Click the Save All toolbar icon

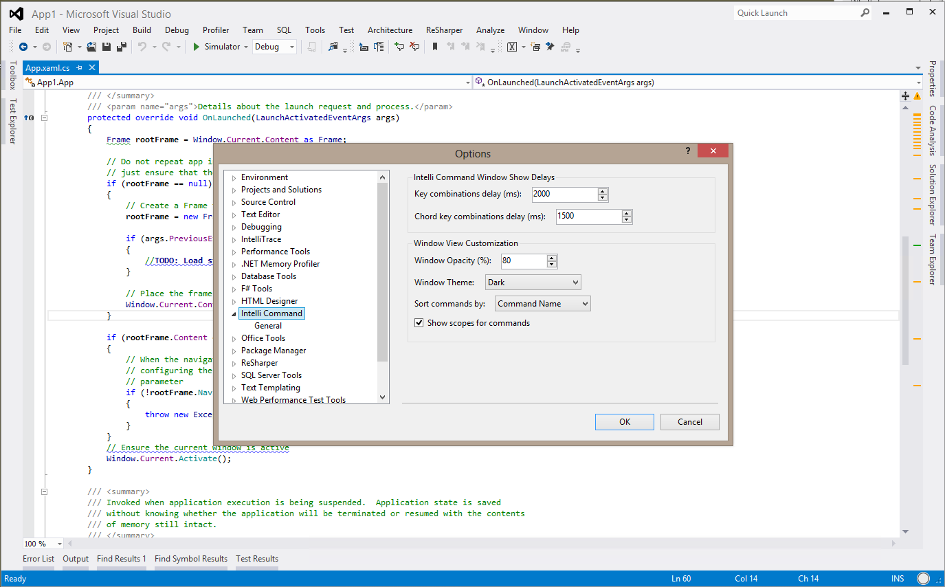click(x=121, y=47)
